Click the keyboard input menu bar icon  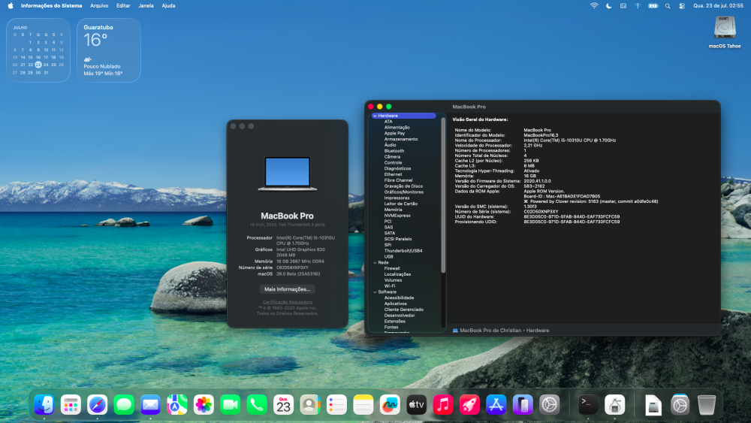(623, 6)
